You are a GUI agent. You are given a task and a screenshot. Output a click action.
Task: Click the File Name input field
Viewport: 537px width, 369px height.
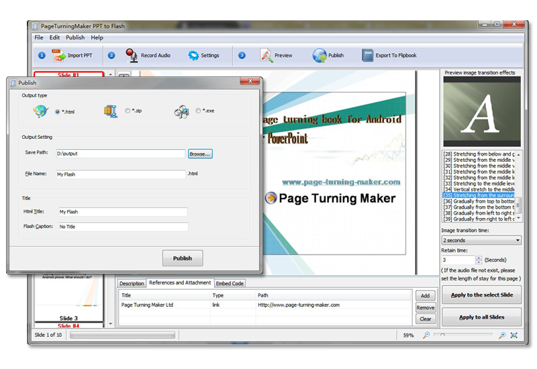point(121,174)
